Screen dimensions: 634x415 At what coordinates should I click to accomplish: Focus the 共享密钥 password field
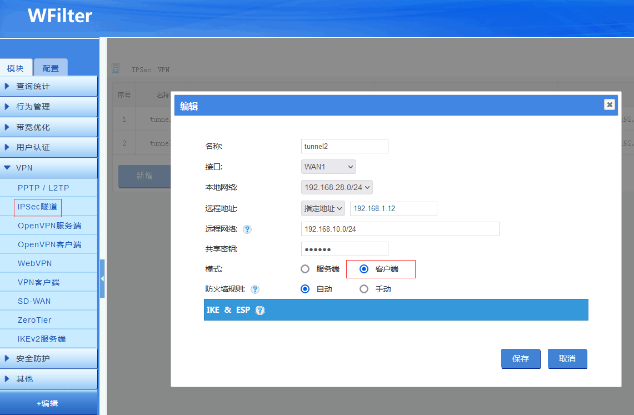coord(345,249)
